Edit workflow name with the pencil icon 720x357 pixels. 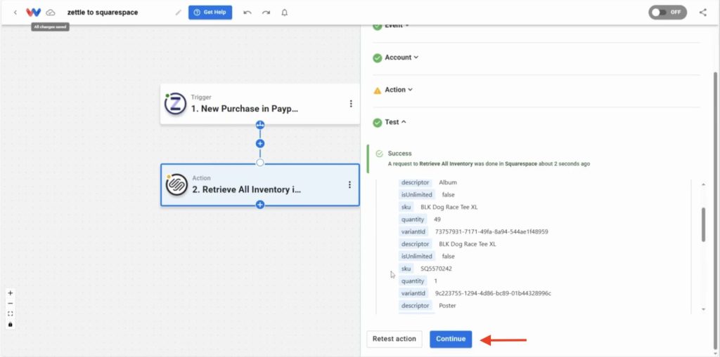click(179, 13)
